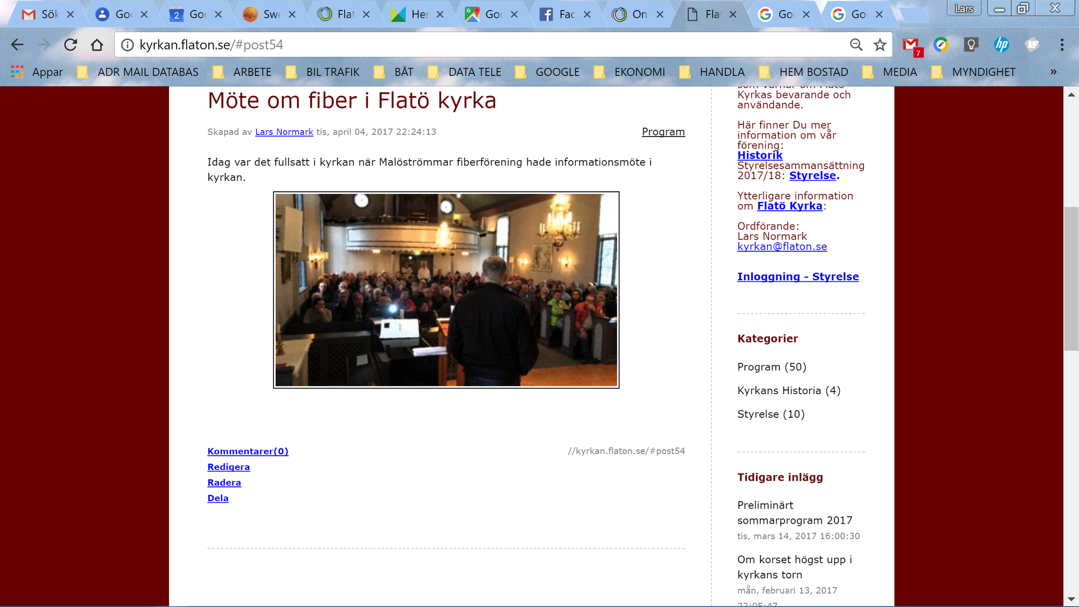
Task: Open a new browser tab
Action: 914,15
